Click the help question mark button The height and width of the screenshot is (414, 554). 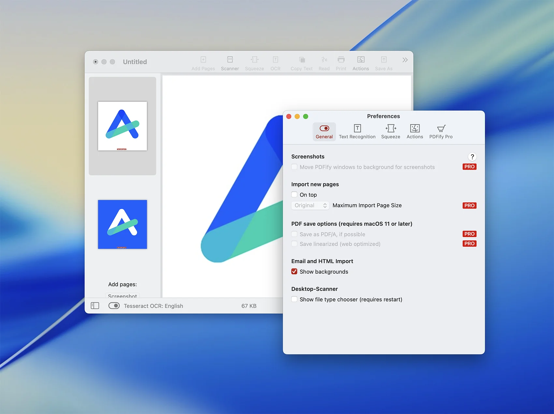(472, 157)
